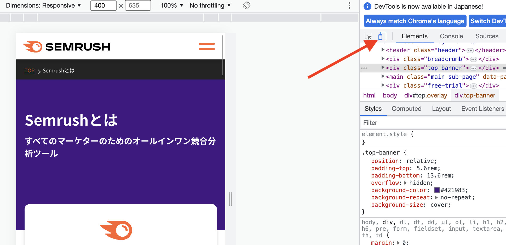Open the Styles pane tab

click(x=373, y=109)
